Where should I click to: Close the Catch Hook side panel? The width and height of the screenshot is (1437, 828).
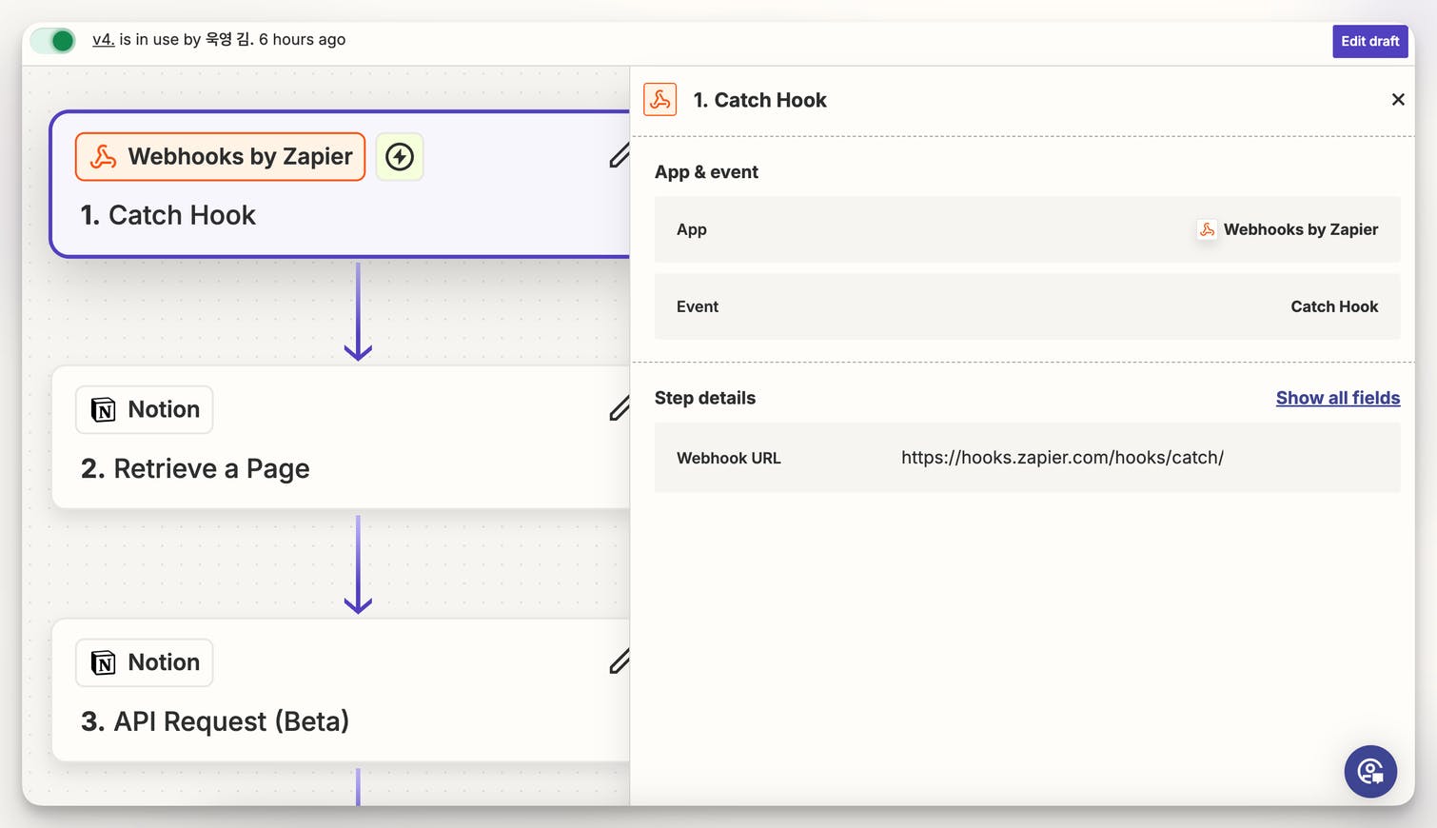(x=1397, y=100)
